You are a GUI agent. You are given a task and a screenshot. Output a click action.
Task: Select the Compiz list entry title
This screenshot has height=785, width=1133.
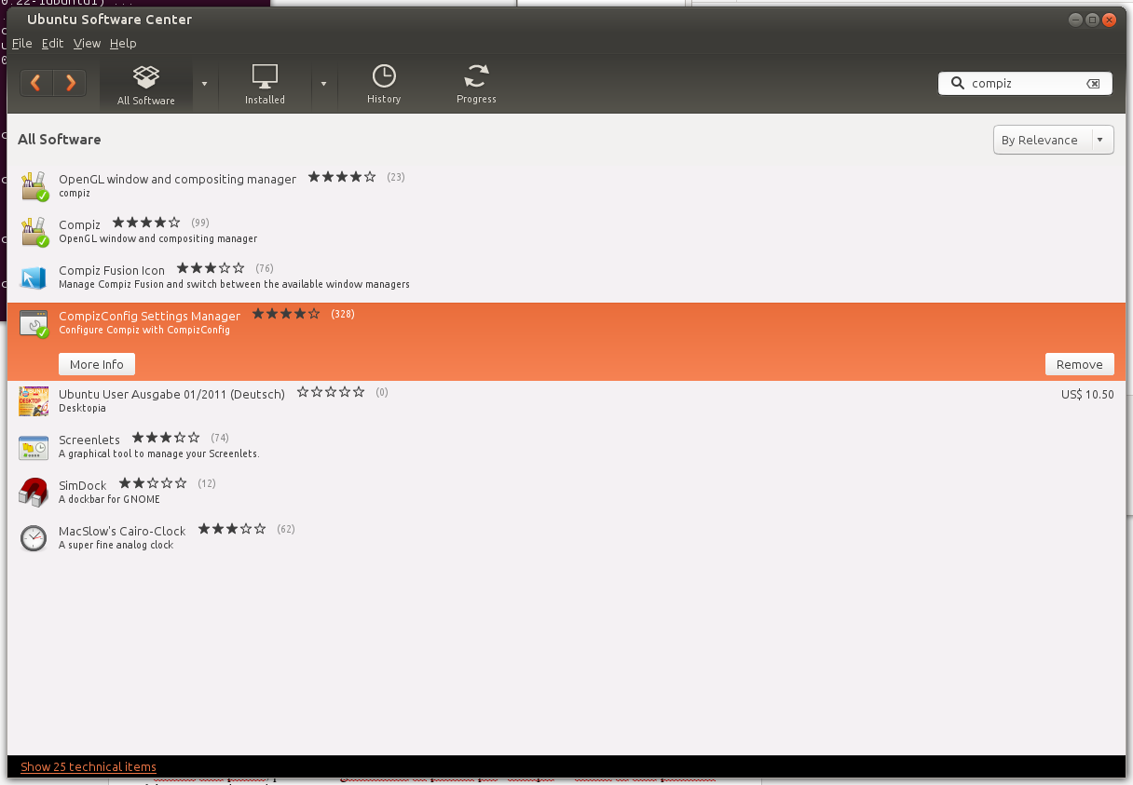pos(79,224)
